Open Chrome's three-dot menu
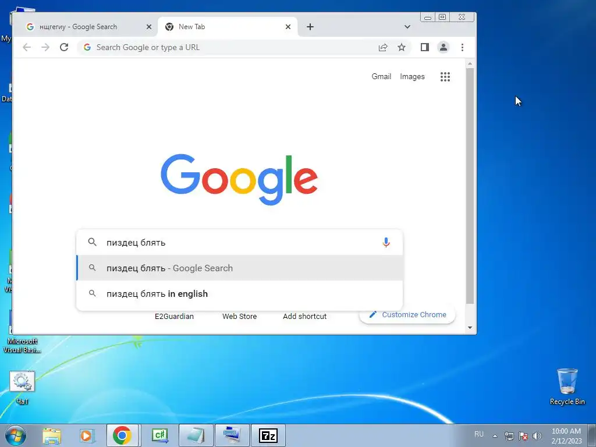596x447 pixels. 462,47
